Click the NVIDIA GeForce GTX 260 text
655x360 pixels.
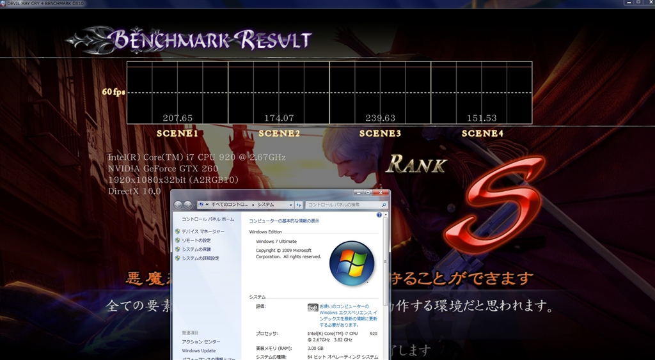click(x=163, y=169)
